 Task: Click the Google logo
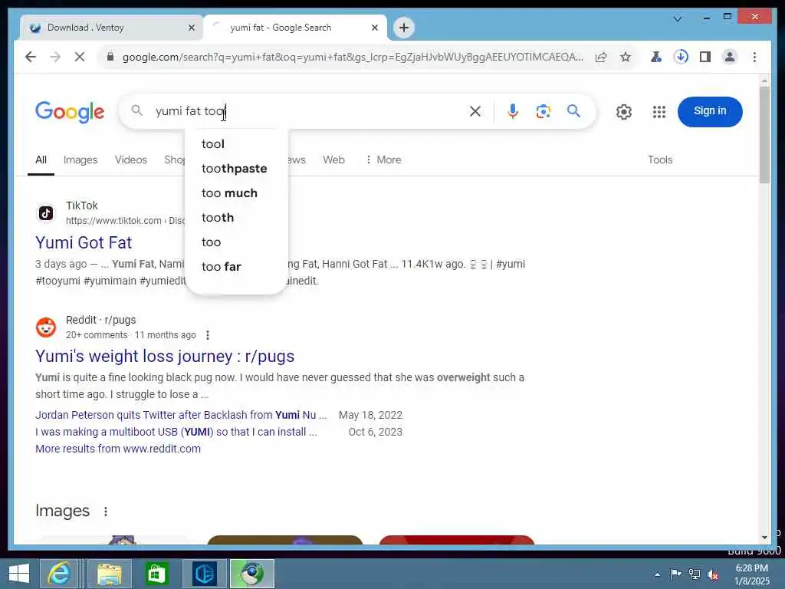[70, 112]
